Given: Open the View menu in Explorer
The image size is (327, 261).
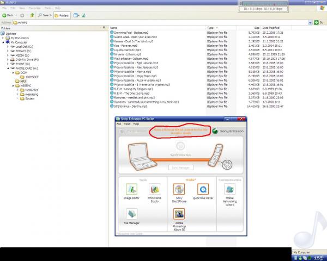Looking at the screenshot, I should pyautogui.click(x=22, y=8).
